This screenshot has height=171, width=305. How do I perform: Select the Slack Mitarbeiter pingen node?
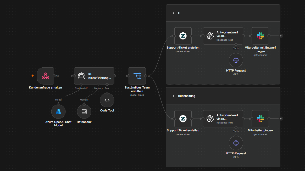(x=260, y=119)
